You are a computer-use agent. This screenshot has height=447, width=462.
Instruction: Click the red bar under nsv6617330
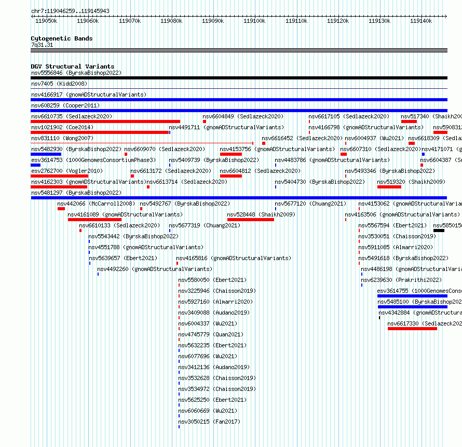(x=413, y=329)
